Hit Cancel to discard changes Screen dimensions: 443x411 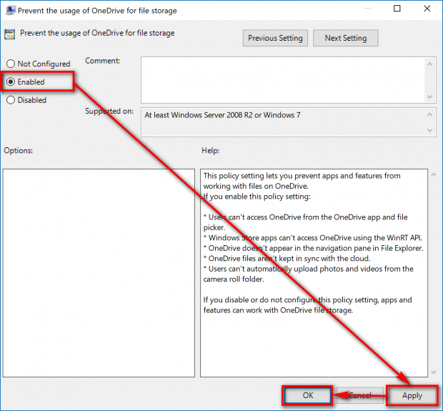pyautogui.click(x=359, y=395)
